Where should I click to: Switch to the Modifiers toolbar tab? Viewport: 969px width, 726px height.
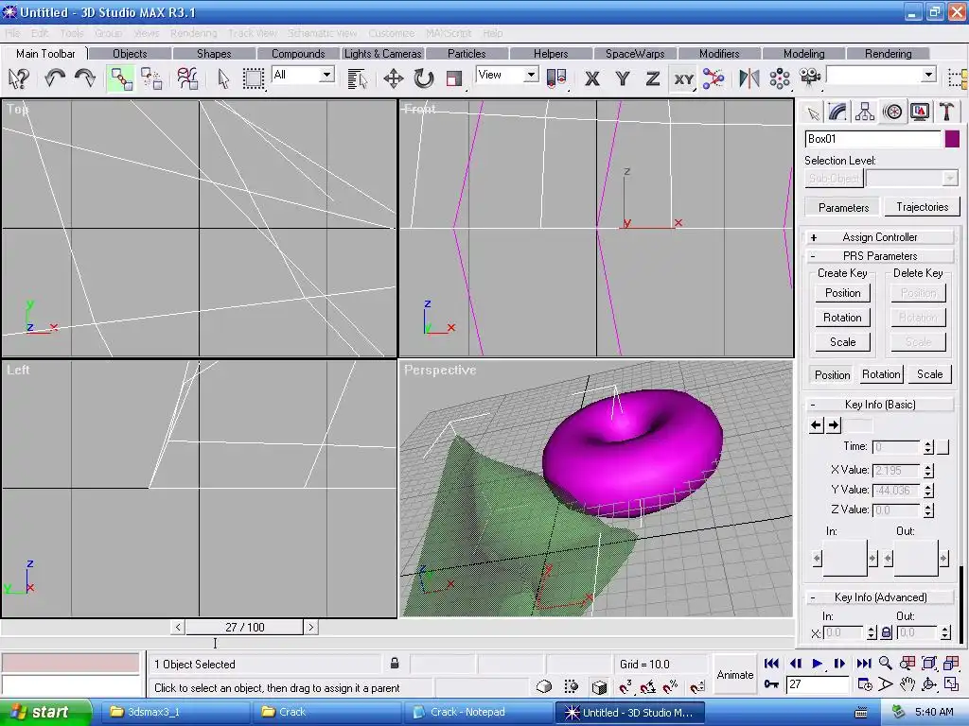pyautogui.click(x=719, y=54)
